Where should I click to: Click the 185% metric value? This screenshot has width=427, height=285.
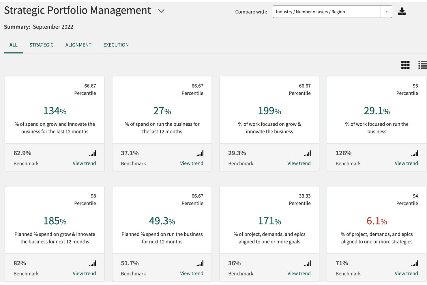coord(55,221)
